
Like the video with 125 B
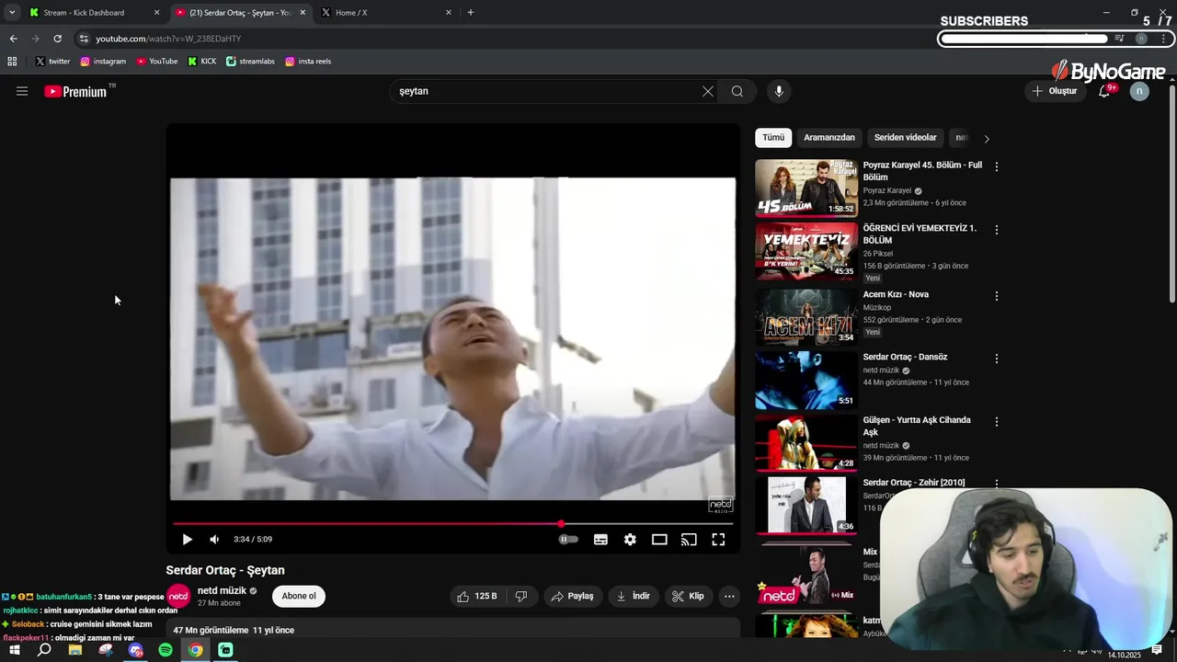[x=476, y=596]
